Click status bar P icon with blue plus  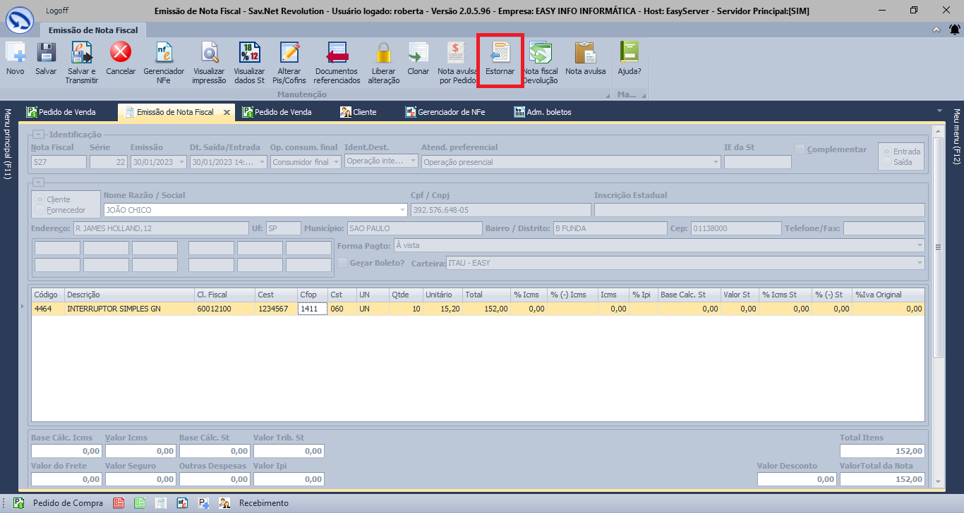(x=203, y=503)
